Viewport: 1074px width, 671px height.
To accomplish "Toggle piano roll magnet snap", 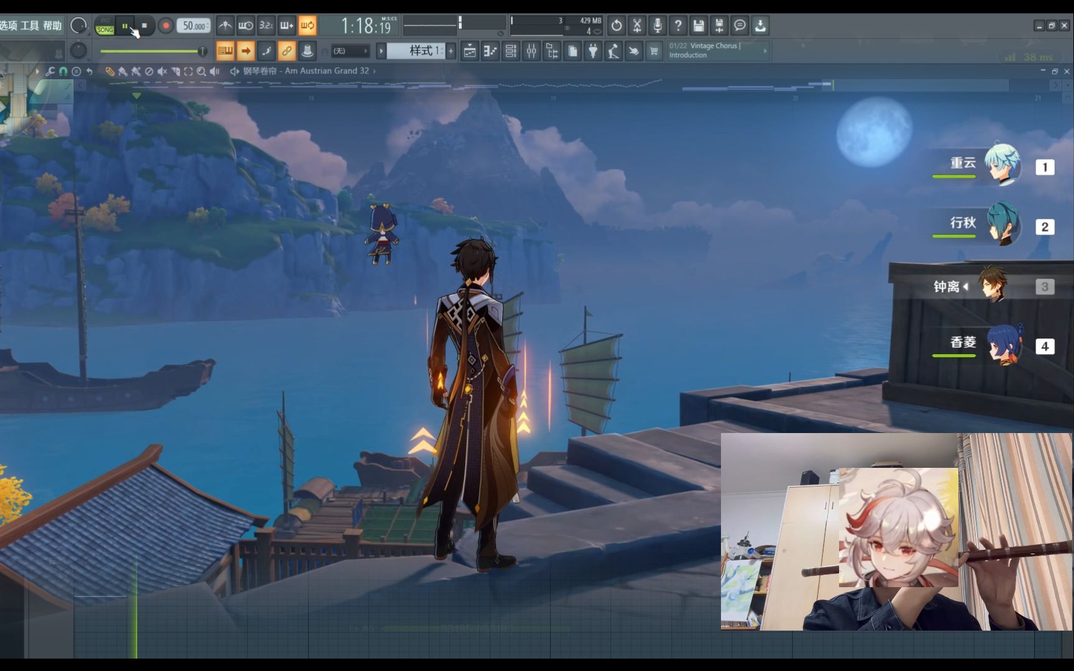I will click(63, 71).
